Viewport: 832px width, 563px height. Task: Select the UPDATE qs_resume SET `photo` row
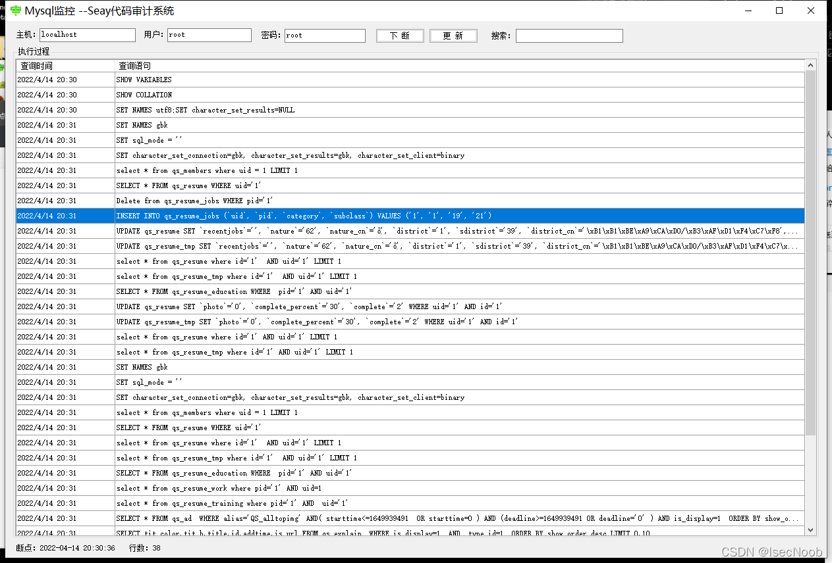[x=410, y=306]
